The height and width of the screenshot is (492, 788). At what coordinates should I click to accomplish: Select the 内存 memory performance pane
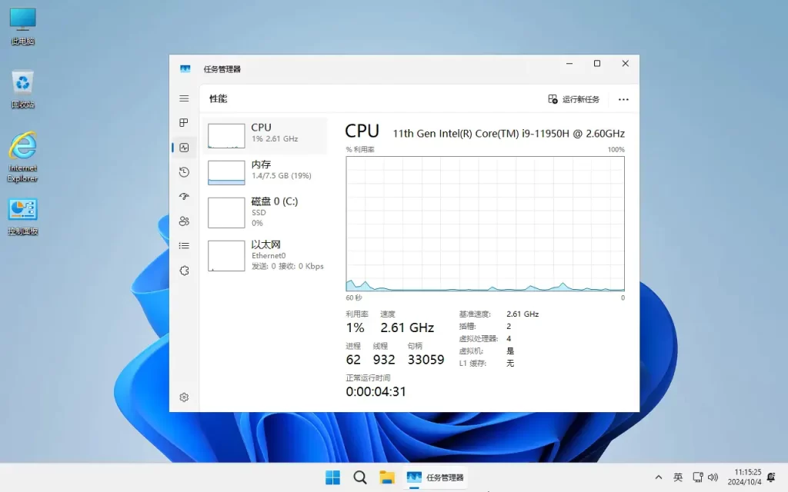click(265, 171)
